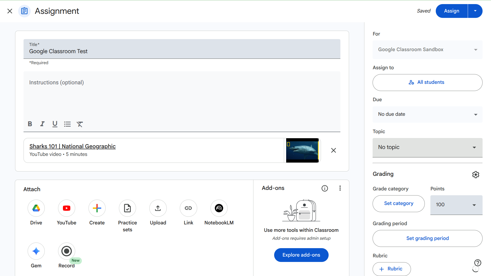
Task: Toggle bold formatting in instructions
Action: [x=30, y=124]
